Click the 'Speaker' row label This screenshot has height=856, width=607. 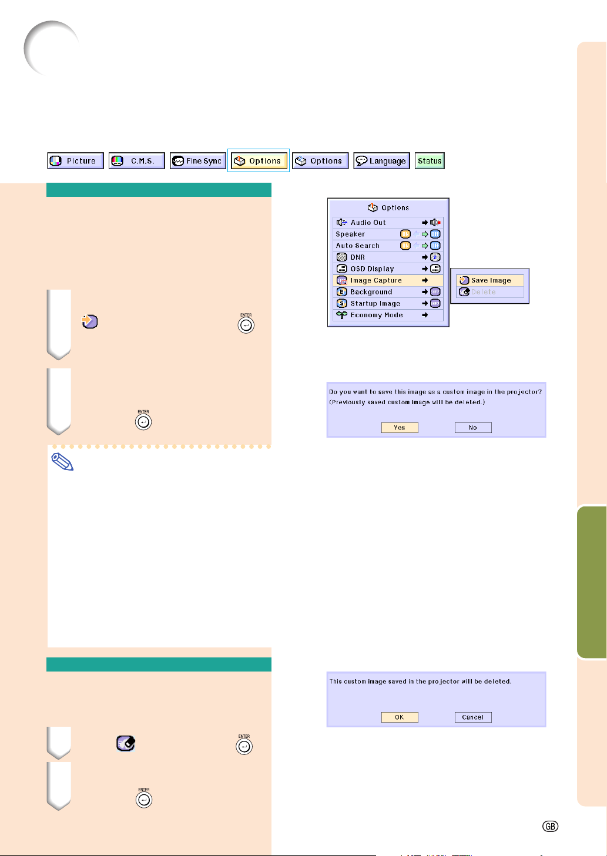point(350,234)
